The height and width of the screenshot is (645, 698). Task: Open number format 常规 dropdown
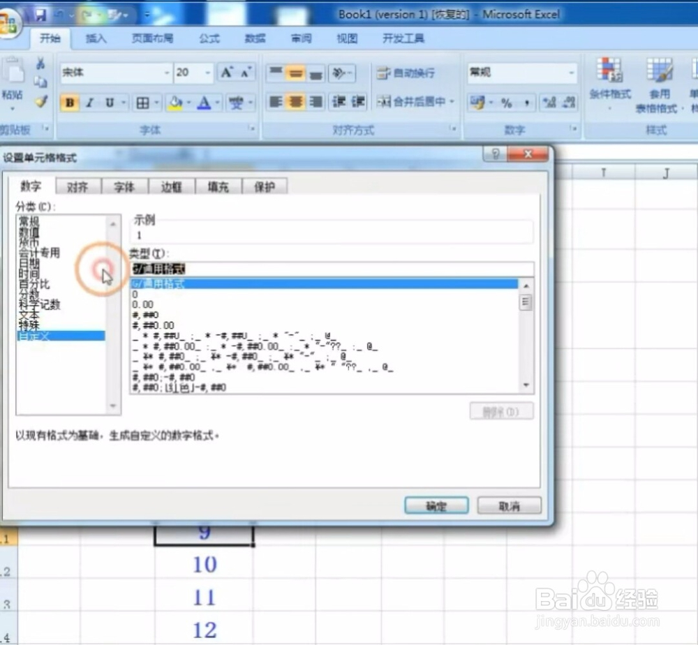pyautogui.click(x=571, y=73)
